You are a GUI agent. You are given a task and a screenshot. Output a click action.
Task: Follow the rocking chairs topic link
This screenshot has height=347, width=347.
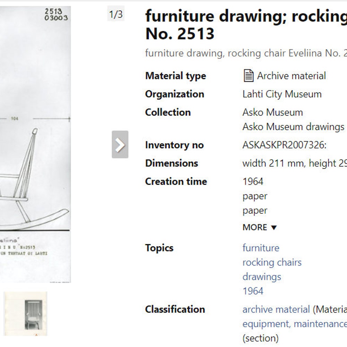(x=272, y=262)
